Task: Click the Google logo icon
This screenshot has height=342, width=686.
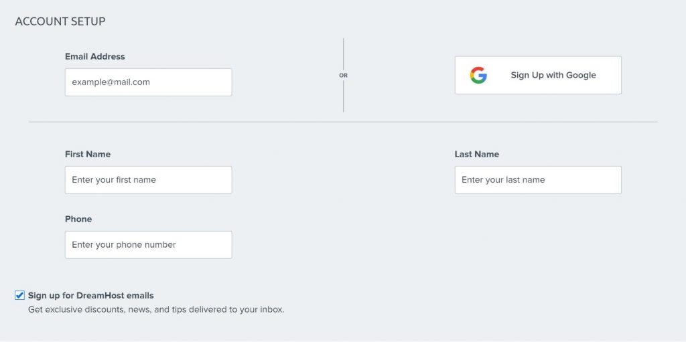Action: 478,75
